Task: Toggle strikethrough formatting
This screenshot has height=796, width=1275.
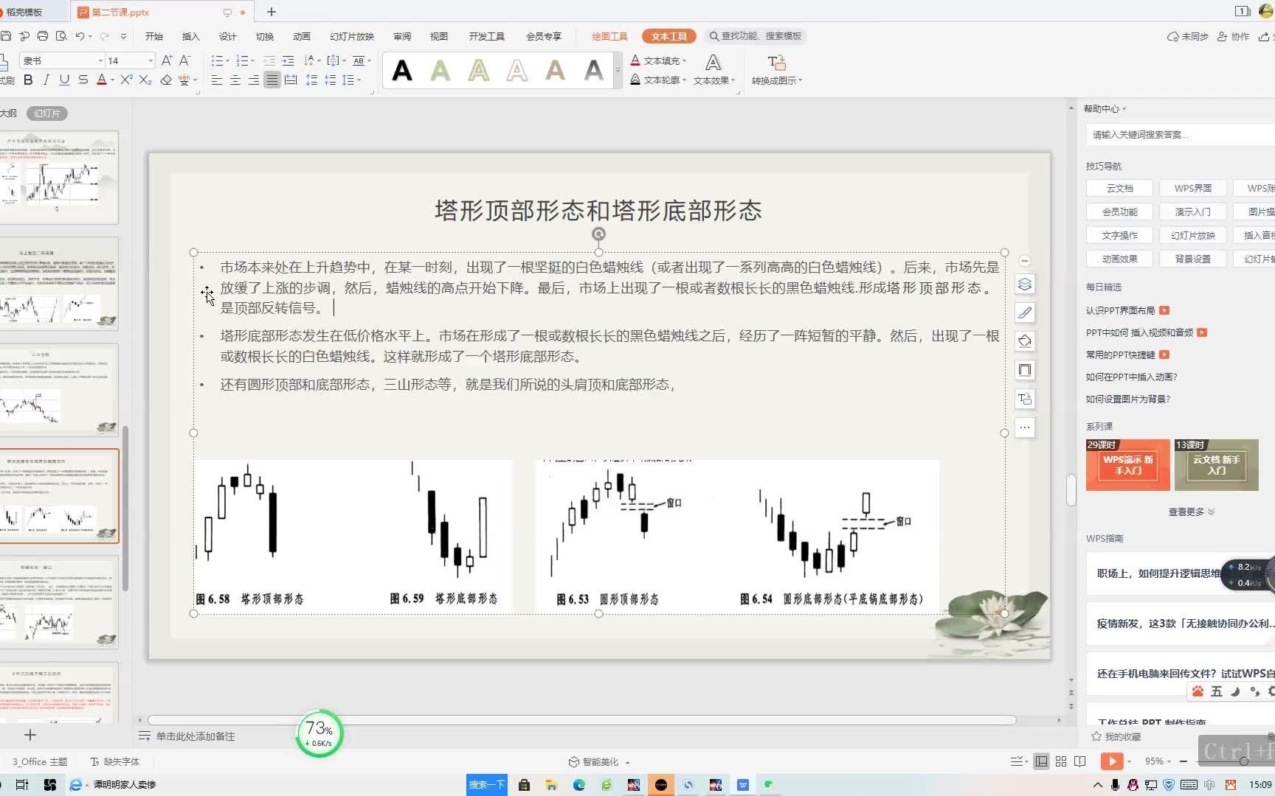Action: pyautogui.click(x=83, y=80)
